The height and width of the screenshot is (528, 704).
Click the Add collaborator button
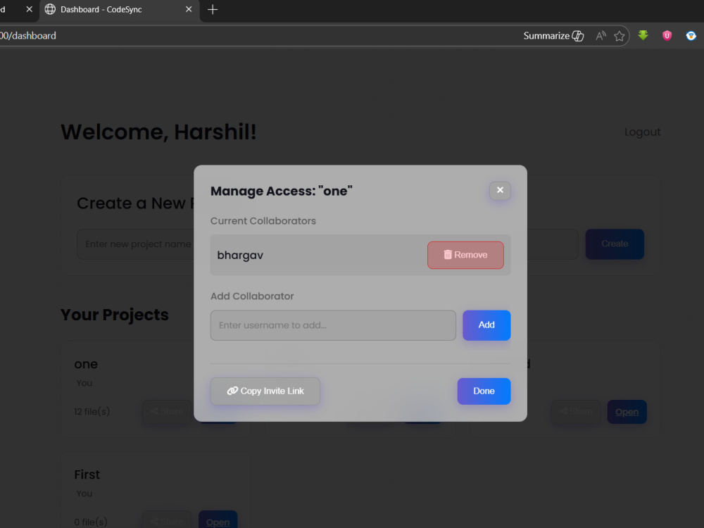[486, 325]
